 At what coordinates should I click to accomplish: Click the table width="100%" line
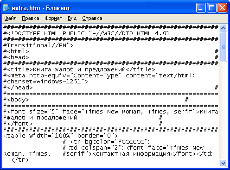(x=61, y=136)
